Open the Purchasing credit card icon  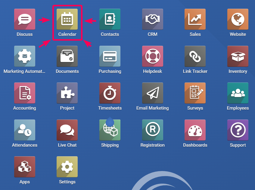pyautogui.click(x=110, y=56)
